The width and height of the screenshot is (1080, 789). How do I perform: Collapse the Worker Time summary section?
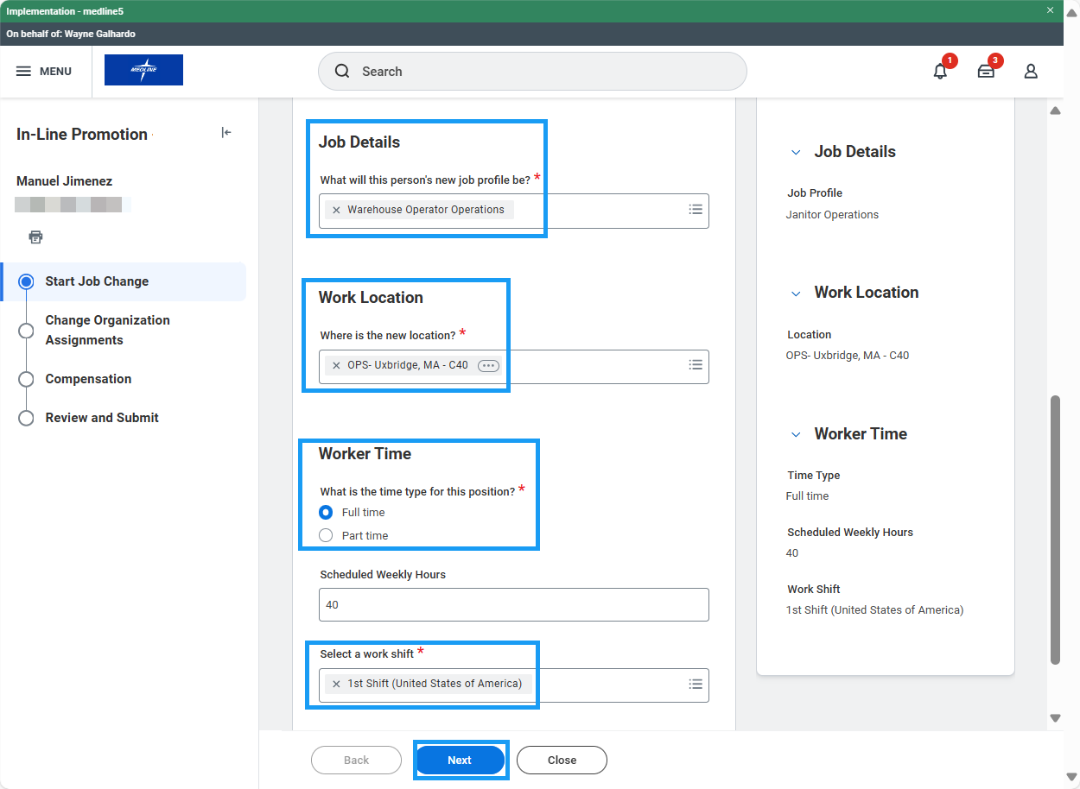[796, 435]
